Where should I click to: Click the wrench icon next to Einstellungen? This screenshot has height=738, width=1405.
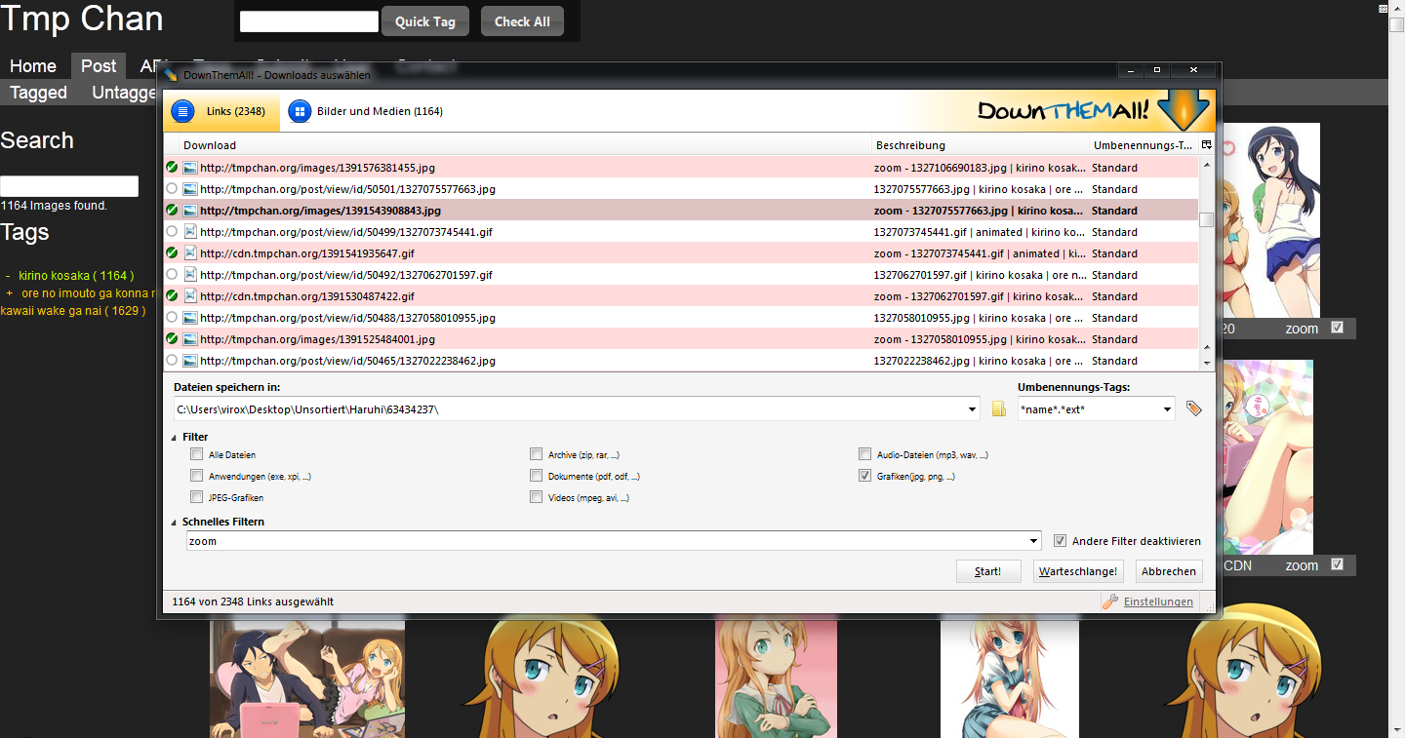(1110, 602)
